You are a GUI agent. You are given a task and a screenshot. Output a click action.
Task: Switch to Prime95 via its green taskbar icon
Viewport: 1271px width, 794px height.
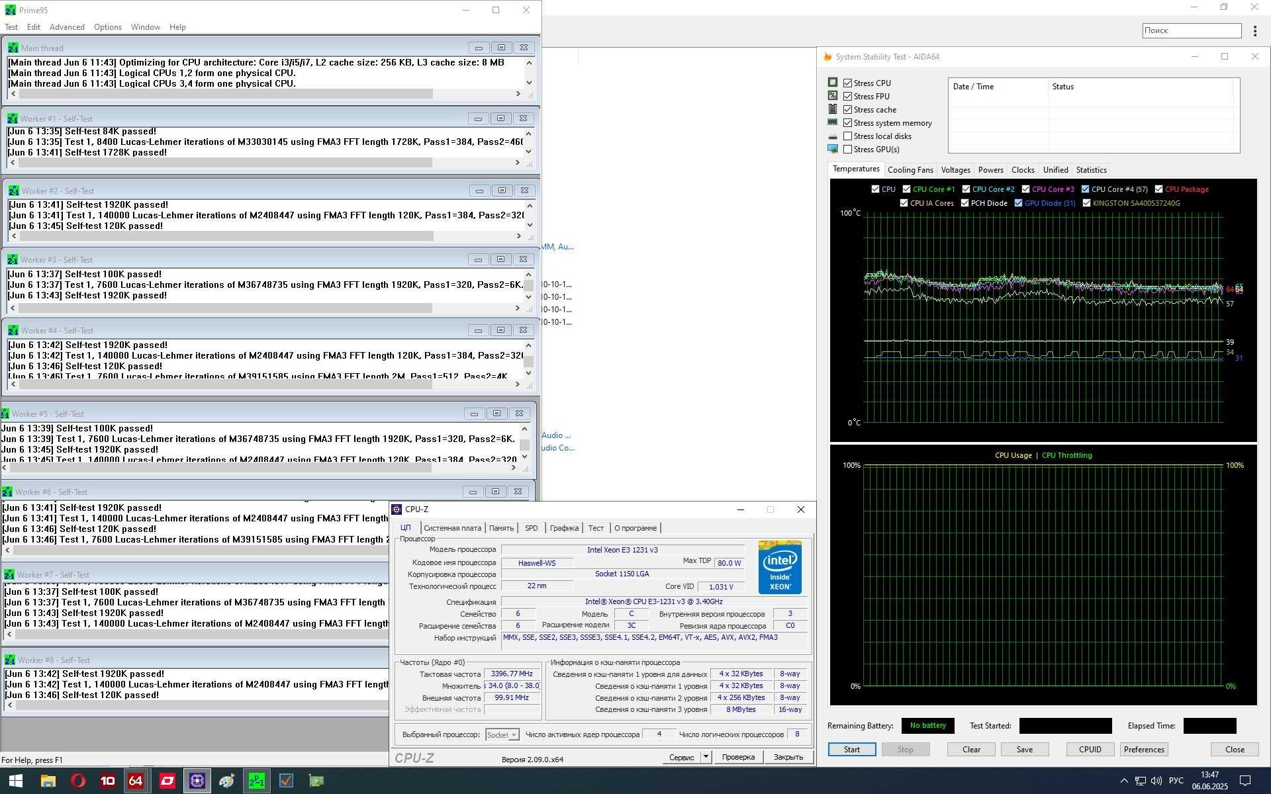[256, 781]
